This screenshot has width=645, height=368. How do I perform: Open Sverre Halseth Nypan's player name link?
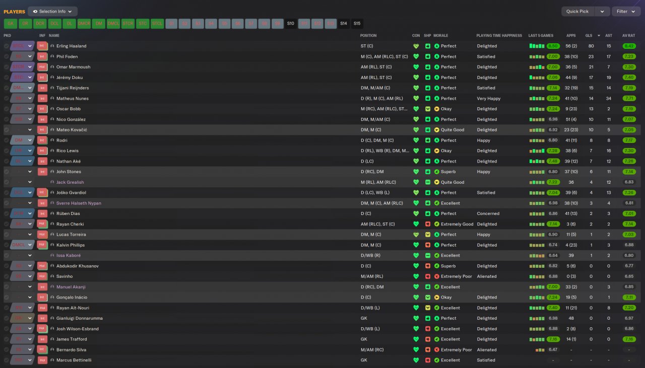[x=79, y=203]
